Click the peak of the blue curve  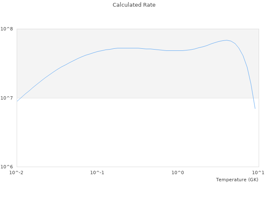click(x=227, y=40)
